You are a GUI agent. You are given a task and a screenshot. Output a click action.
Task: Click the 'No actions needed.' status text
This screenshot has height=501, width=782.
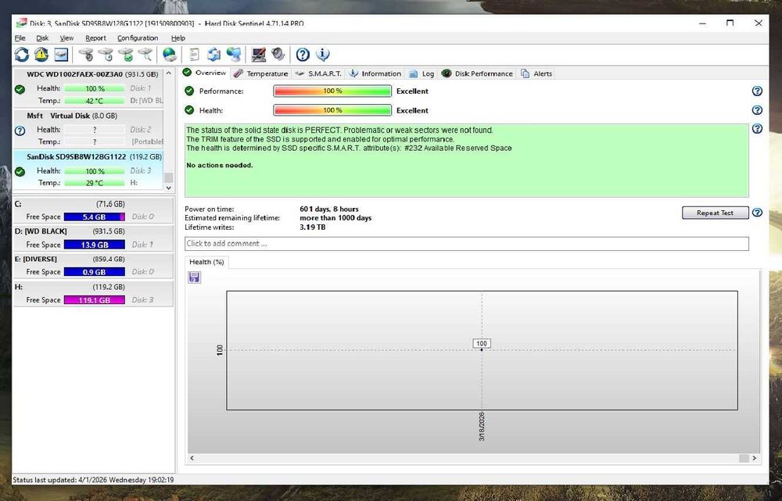220,165
